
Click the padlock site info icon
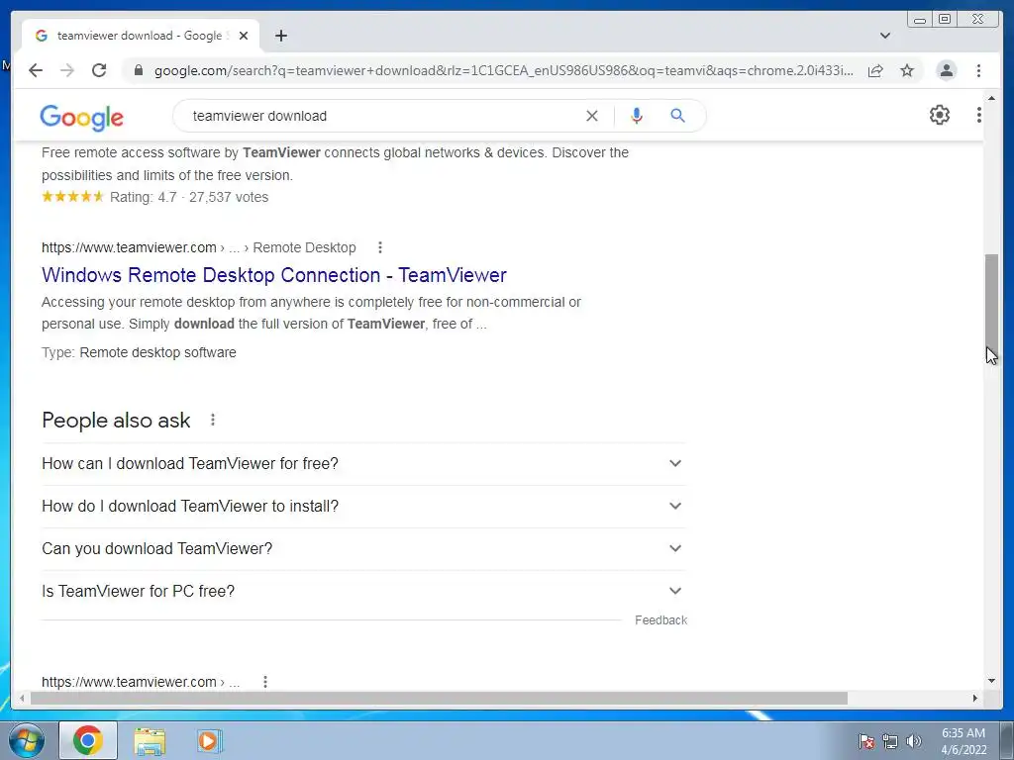[x=138, y=70]
